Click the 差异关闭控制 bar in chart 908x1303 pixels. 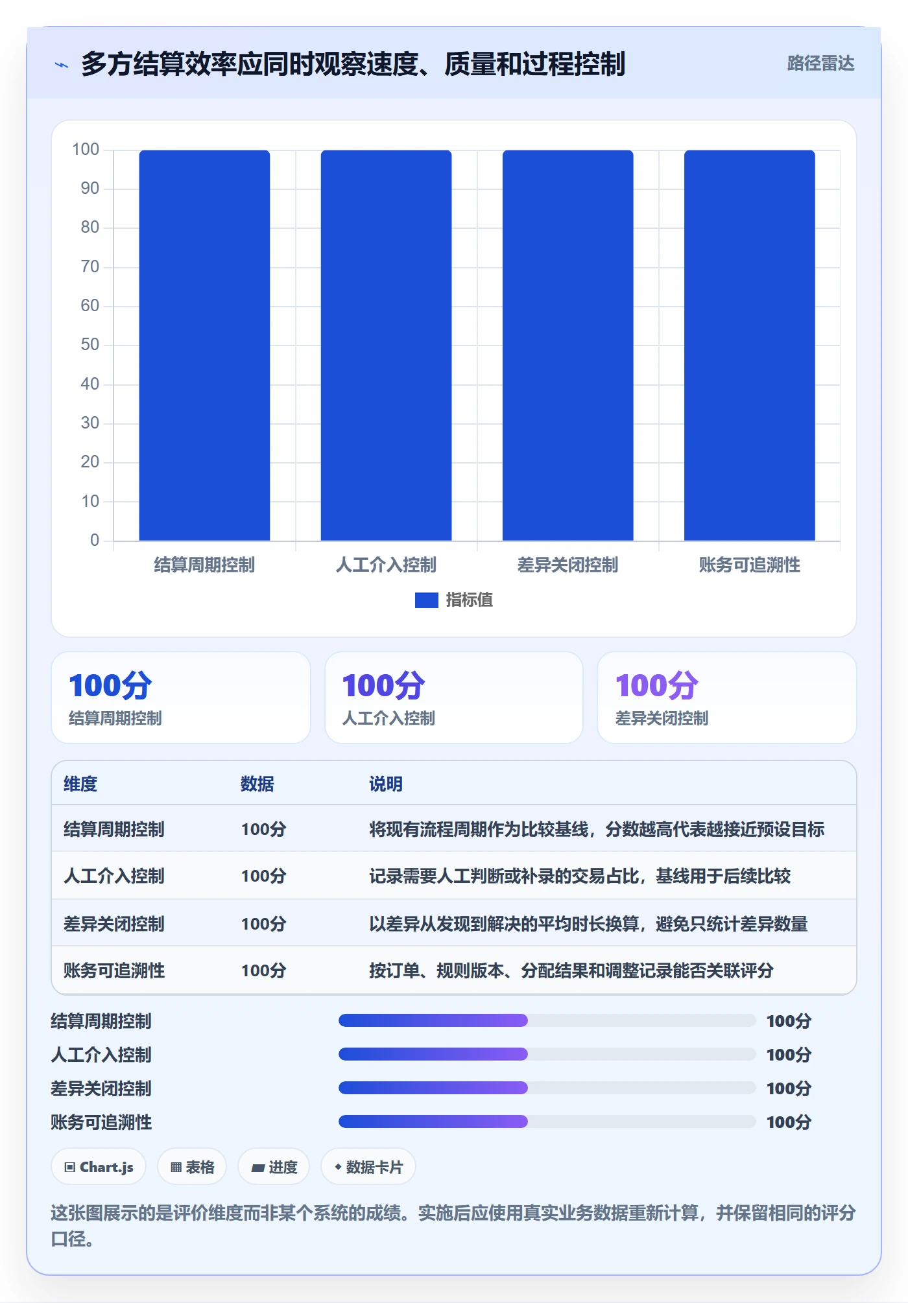point(567,346)
